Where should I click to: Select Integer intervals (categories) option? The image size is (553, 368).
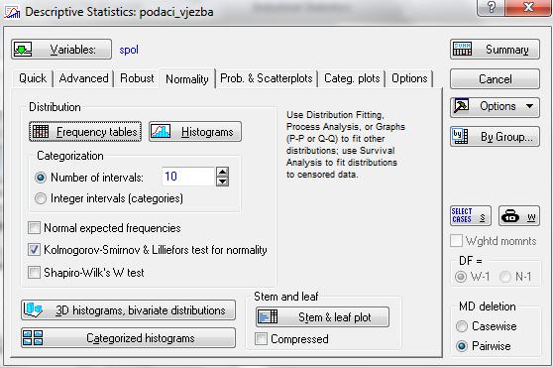click(x=41, y=198)
